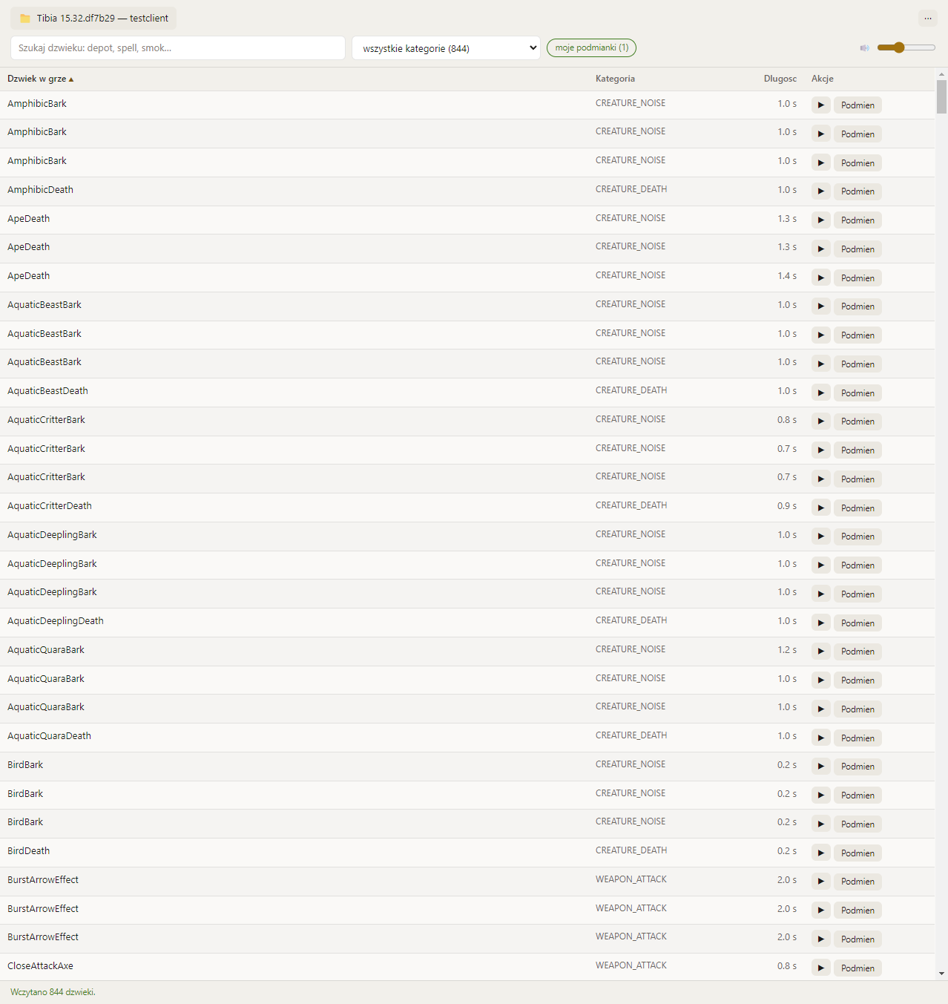Select the BirdDeath row name
The width and height of the screenshot is (948, 1004).
(29, 851)
